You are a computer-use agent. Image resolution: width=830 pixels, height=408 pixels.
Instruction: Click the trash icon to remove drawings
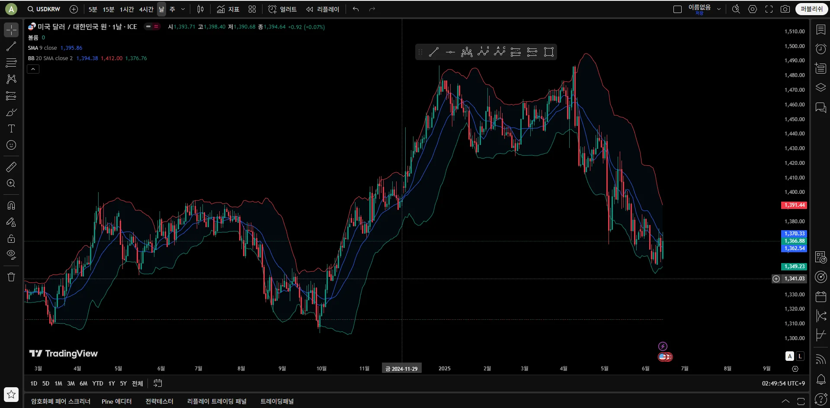pos(11,277)
